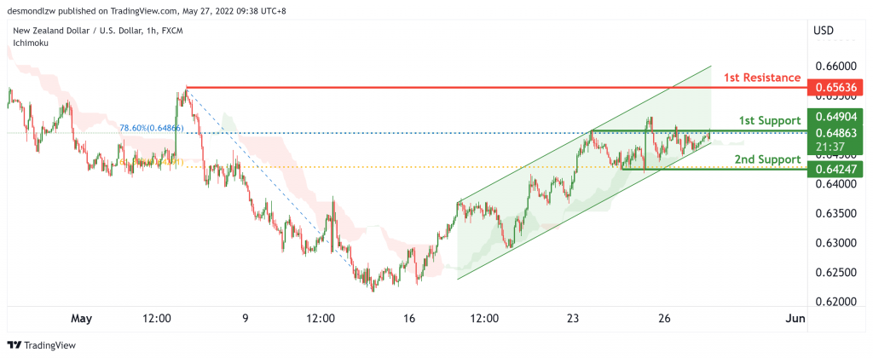The width and height of the screenshot is (873, 358).
Task: Select the 2nd Support text label
Action: click(767, 159)
